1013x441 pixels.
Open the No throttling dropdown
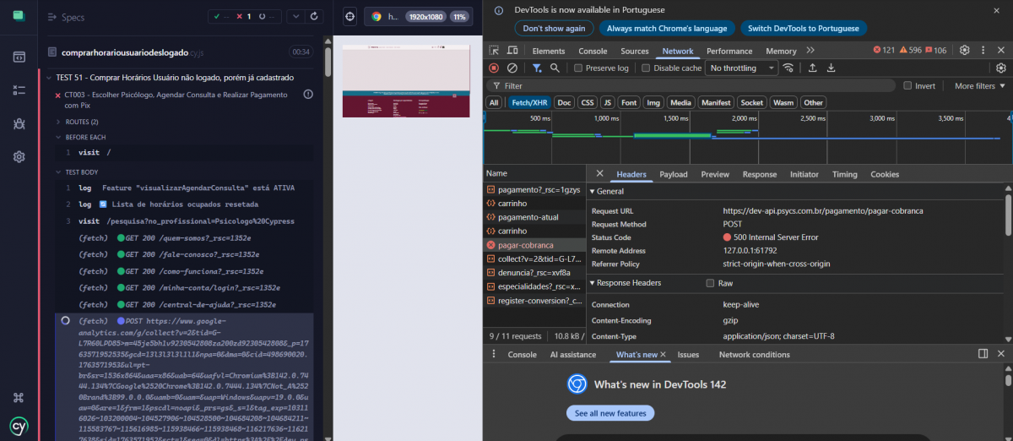pyautogui.click(x=740, y=68)
